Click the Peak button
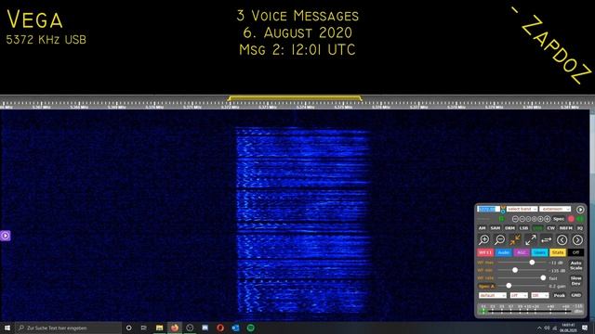 (560, 295)
